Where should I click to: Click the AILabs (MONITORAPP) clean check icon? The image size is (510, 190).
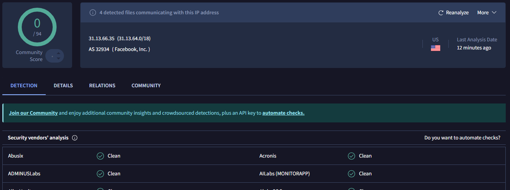click(x=351, y=174)
